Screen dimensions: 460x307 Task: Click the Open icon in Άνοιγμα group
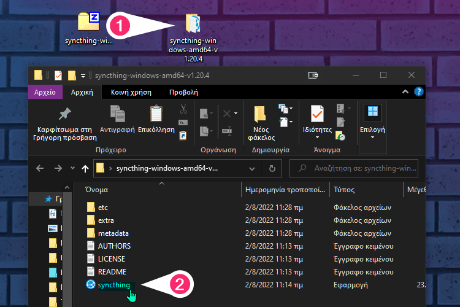coord(340,109)
